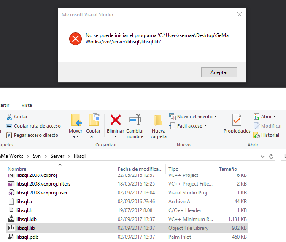Click the 1.131 KB size cell
This screenshot has height=242, width=286.
(237, 219)
